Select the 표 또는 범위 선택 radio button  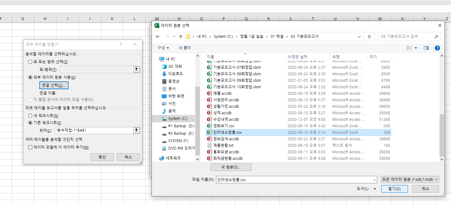click(30, 62)
